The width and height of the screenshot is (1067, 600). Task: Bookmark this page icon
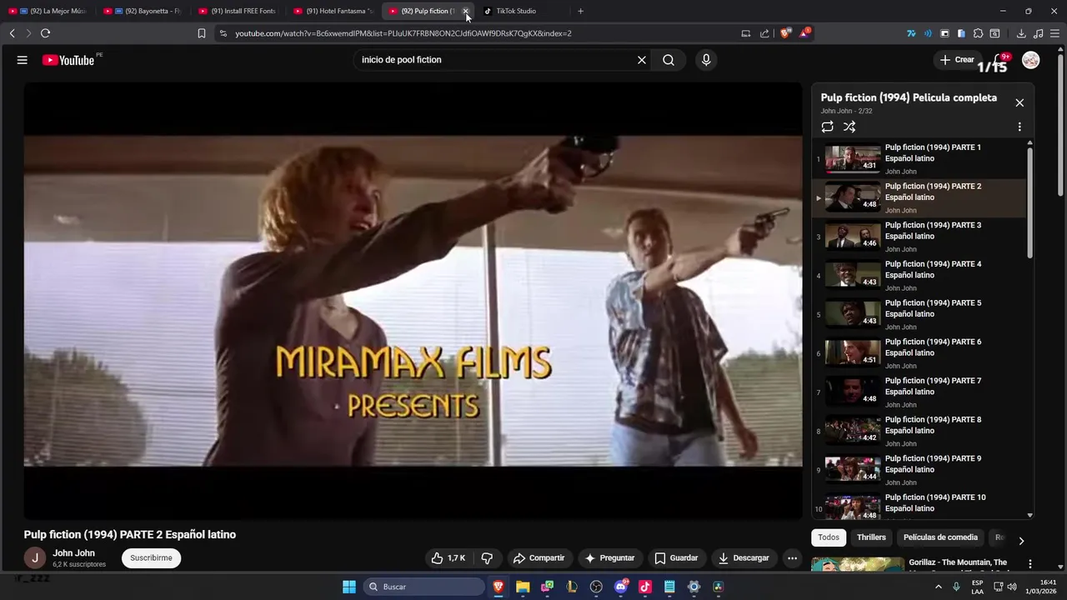[x=202, y=33]
